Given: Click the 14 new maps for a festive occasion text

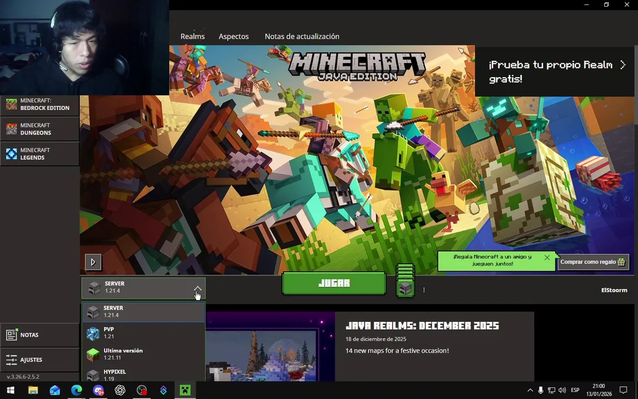Looking at the screenshot, I should (x=397, y=351).
